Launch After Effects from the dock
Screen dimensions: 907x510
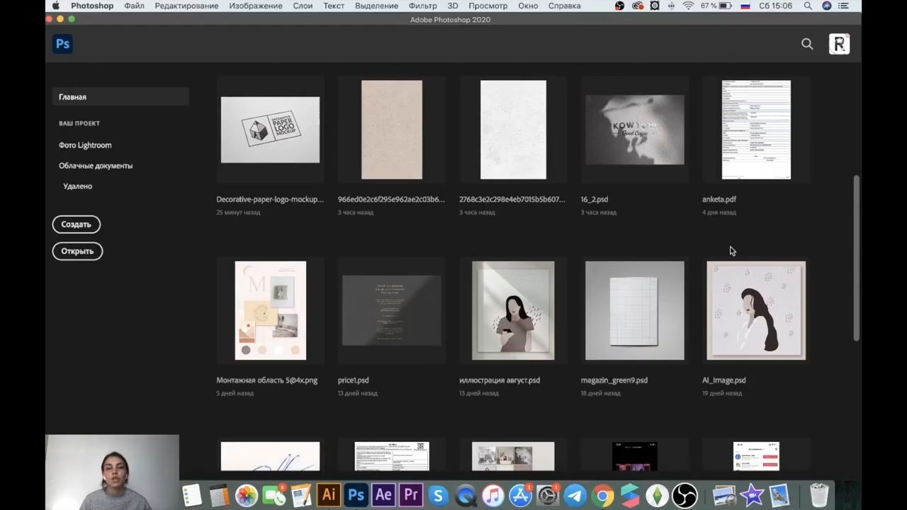(383, 495)
